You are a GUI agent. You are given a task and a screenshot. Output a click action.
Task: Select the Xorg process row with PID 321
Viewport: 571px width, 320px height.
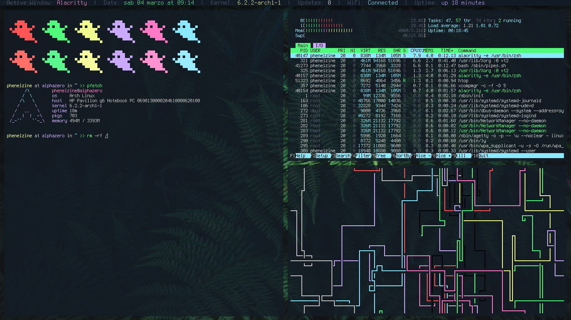pyautogui.click(x=427, y=60)
